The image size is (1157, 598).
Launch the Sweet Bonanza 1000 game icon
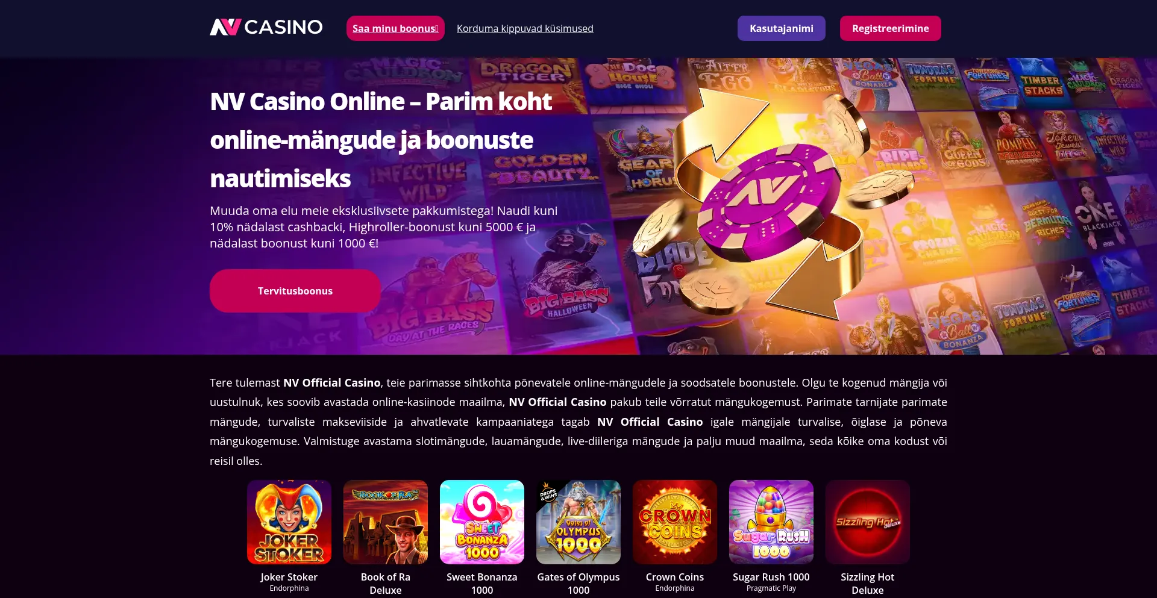(482, 522)
